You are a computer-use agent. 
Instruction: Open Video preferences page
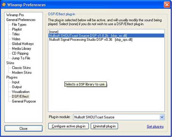16,39
